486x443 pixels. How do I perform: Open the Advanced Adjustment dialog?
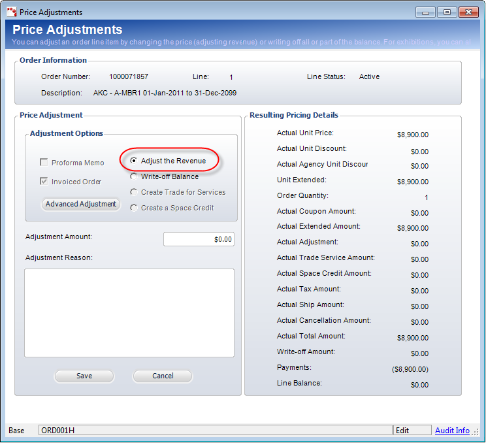(81, 204)
